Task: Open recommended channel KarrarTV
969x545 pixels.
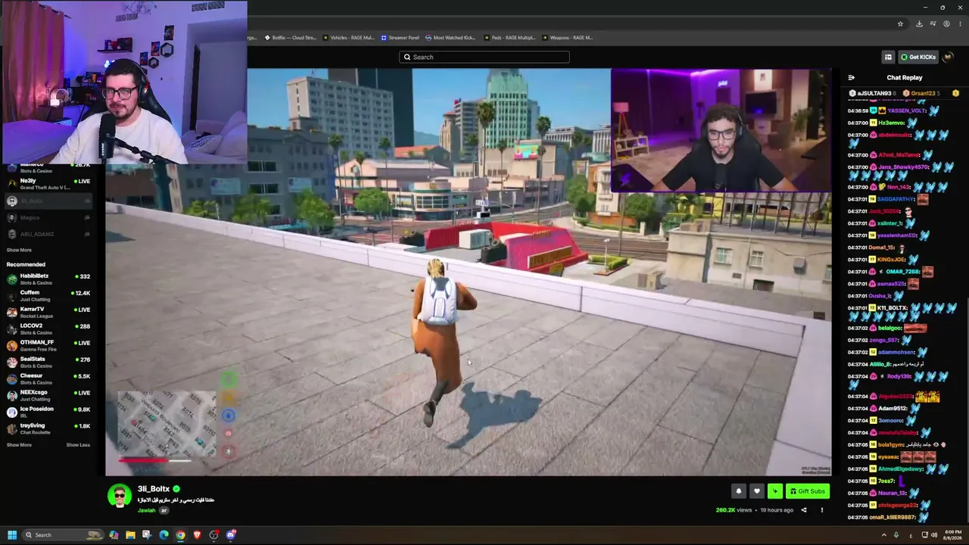Action: pos(48,313)
